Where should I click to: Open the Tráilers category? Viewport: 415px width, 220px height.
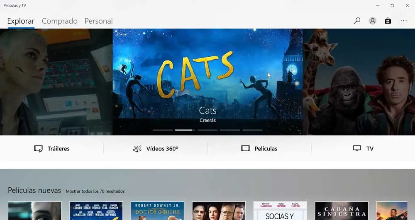click(x=52, y=149)
